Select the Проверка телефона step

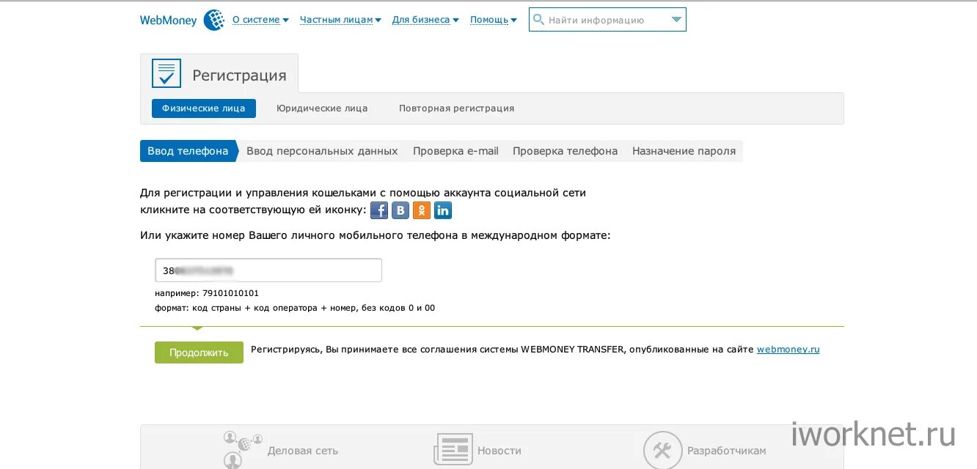(565, 151)
